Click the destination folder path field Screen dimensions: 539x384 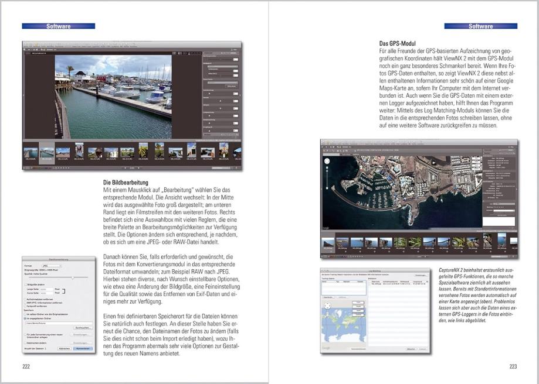click(x=57, y=323)
